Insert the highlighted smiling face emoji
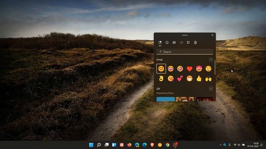The image size is (266, 149). tap(161, 69)
